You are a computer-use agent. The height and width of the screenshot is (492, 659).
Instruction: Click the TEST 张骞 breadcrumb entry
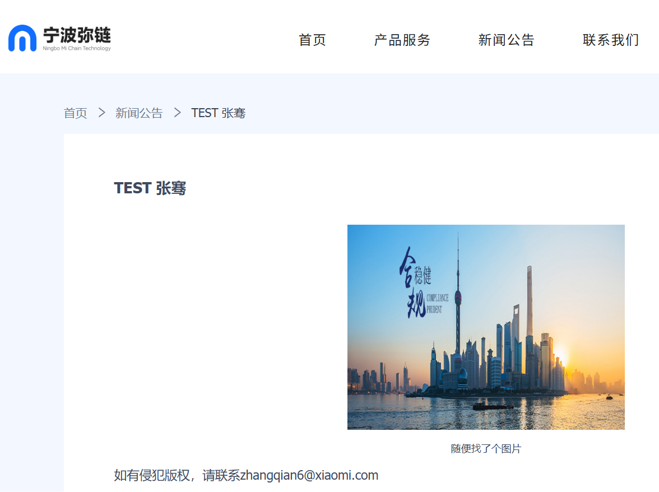(x=219, y=113)
